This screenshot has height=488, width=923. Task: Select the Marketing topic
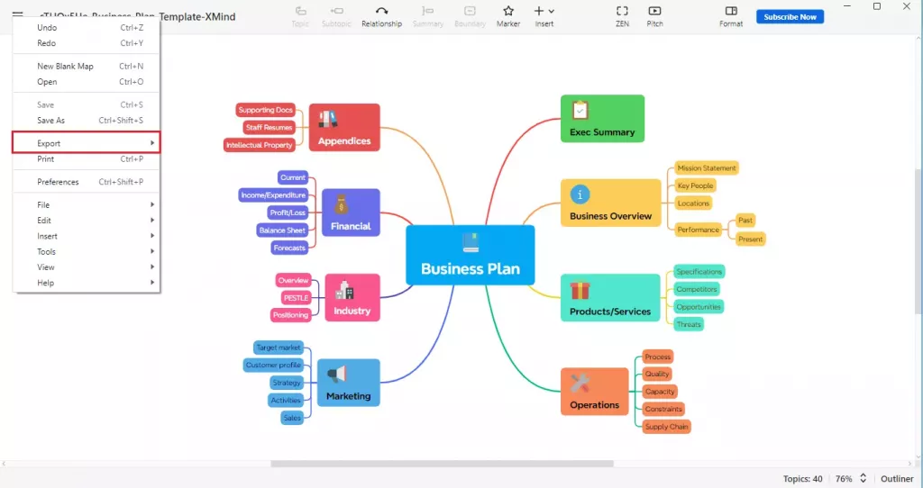[x=349, y=383]
